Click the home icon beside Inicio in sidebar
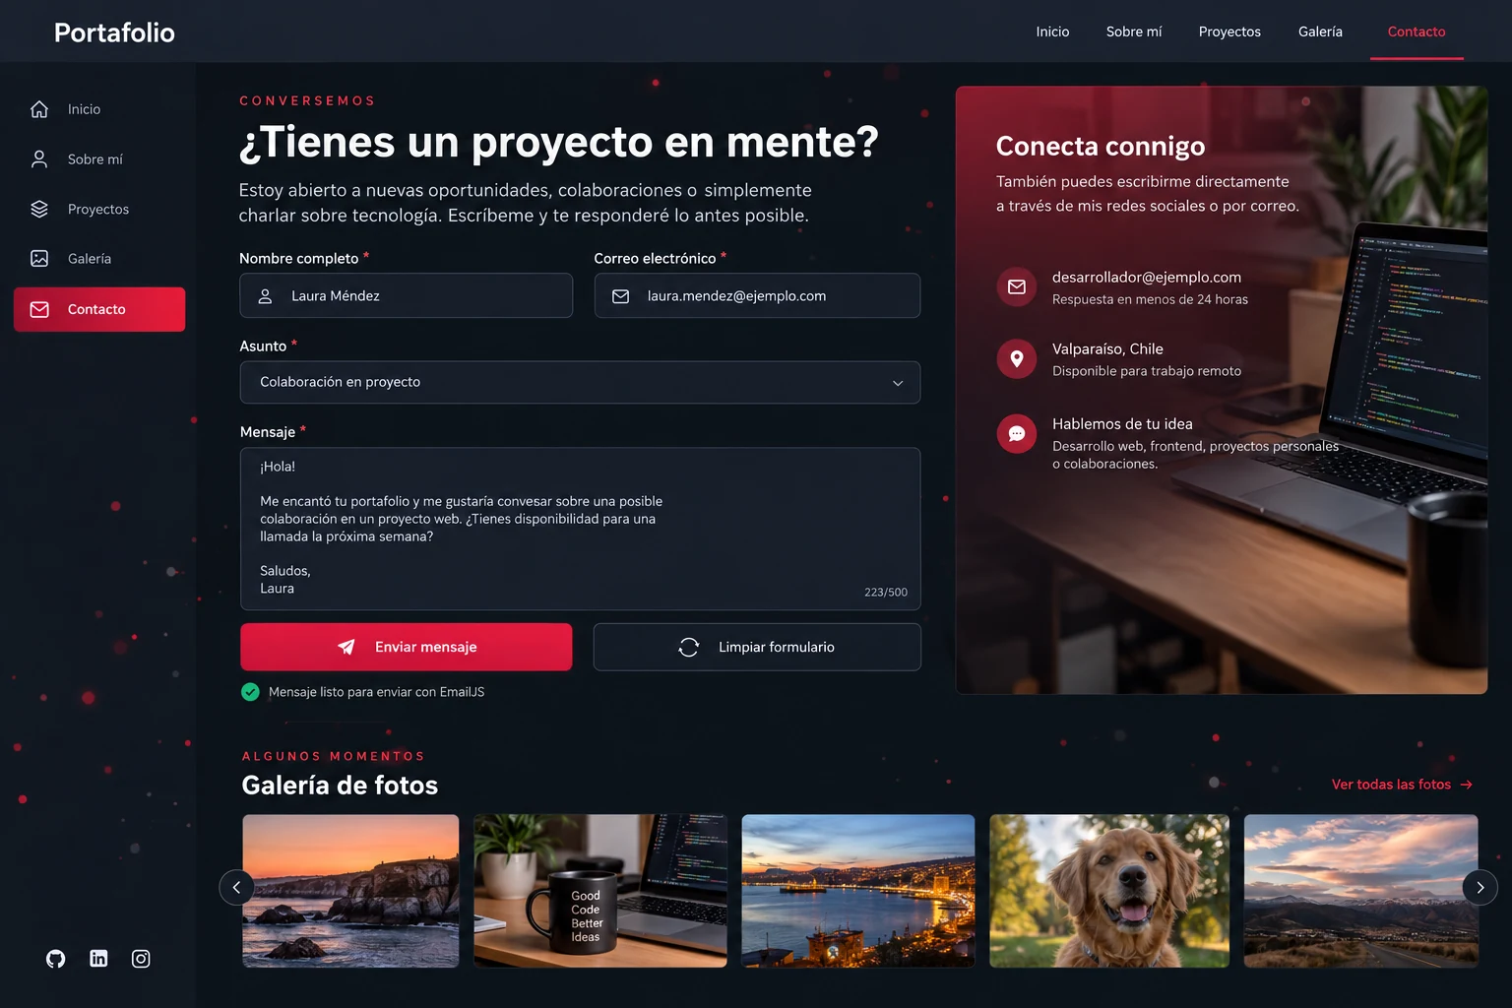Screen dimensions: 1512x1008 pyautogui.click(x=39, y=109)
